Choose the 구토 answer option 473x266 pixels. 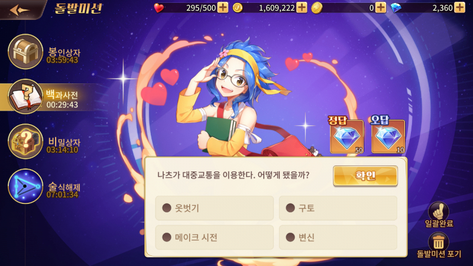coord(338,208)
